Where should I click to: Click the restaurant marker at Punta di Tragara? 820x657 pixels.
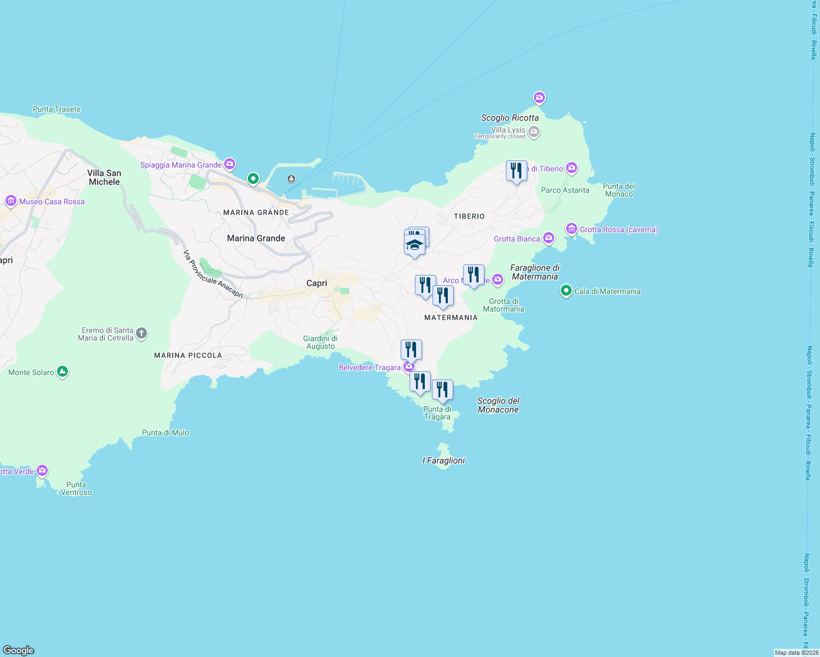(420, 380)
